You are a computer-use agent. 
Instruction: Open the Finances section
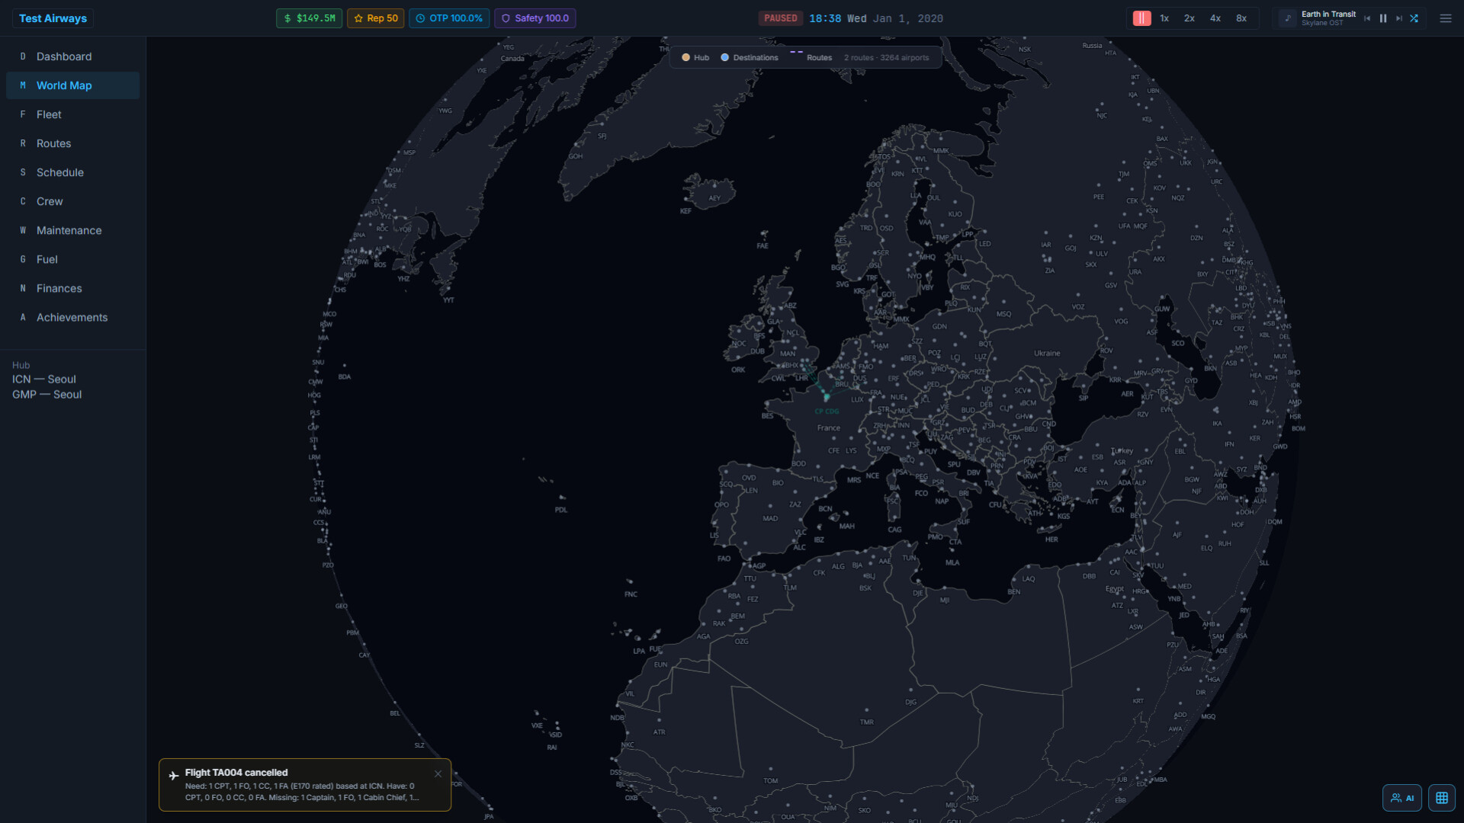pos(72,288)
